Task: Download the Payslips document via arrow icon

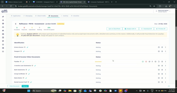Action: pos(152,61)
